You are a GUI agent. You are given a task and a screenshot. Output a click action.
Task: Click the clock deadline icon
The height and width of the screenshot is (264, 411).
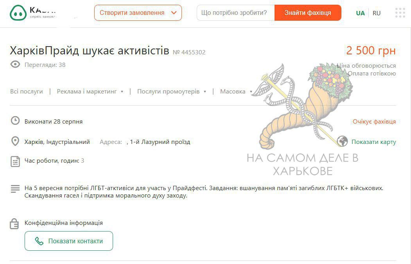pos(15,121)
